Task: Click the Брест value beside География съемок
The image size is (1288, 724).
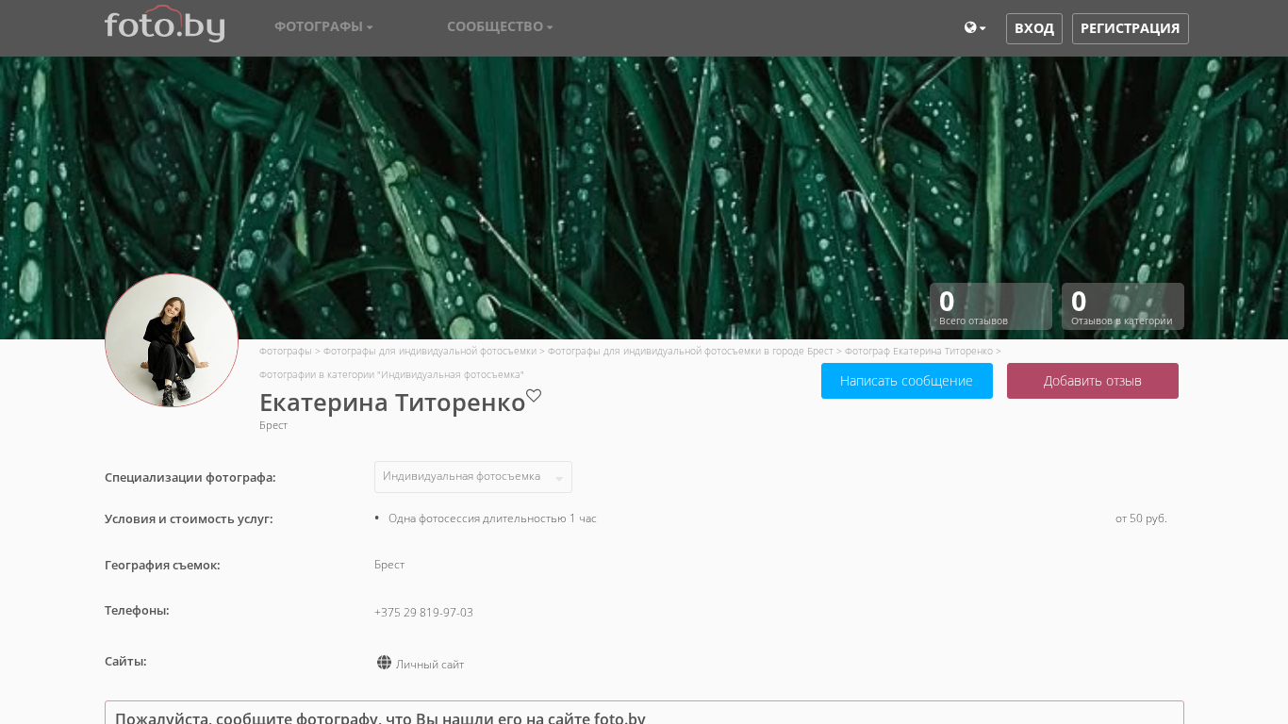Action: point(389,565)
